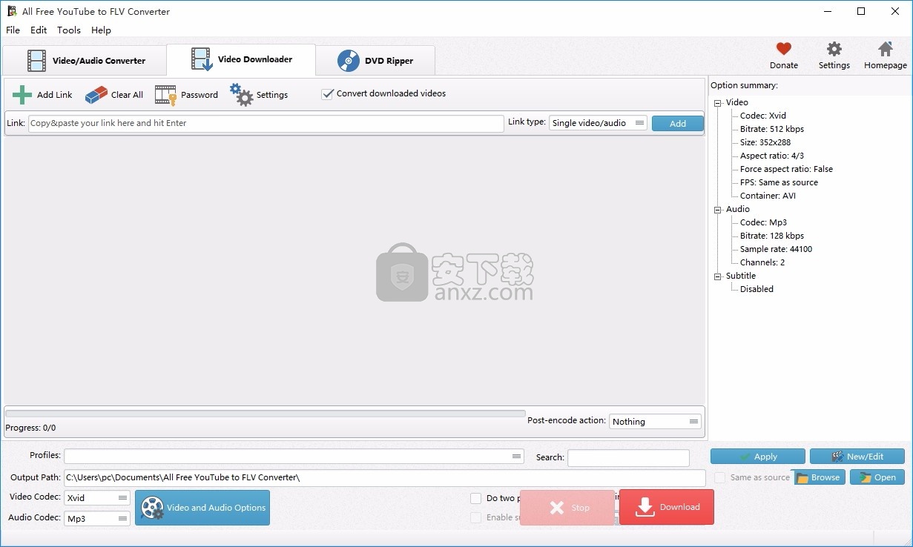The height and width of the screenshot is (547, 913).
Task: Open the Audio Codec dropdown
Action: click(97, 519)
